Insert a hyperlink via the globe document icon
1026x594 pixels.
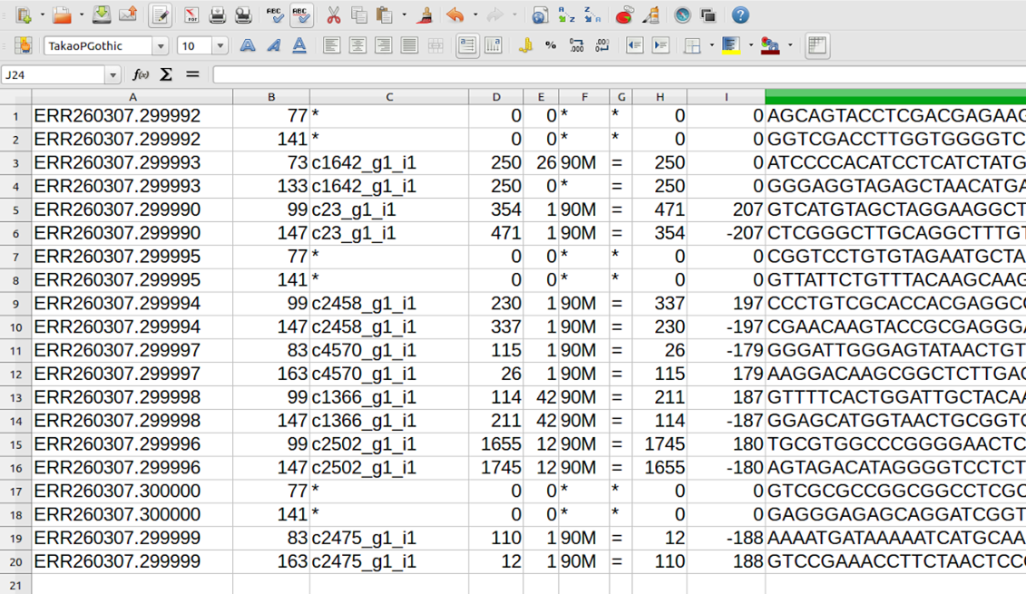tap(540, 15)
